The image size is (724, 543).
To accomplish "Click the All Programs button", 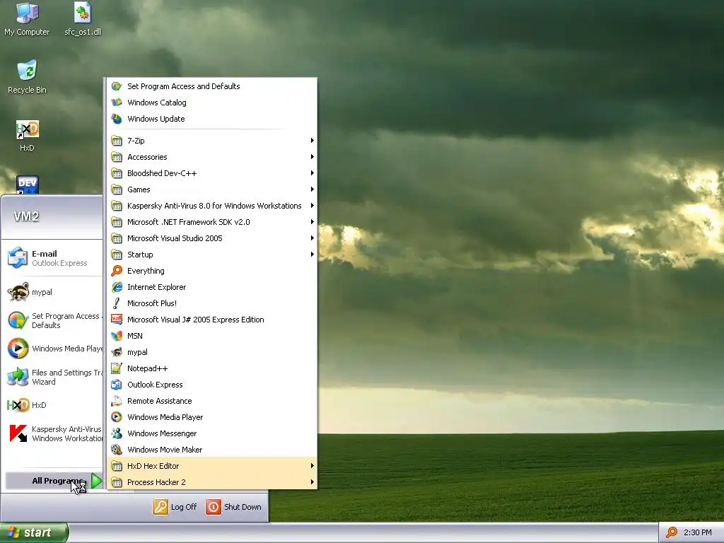I will point(54,481).
